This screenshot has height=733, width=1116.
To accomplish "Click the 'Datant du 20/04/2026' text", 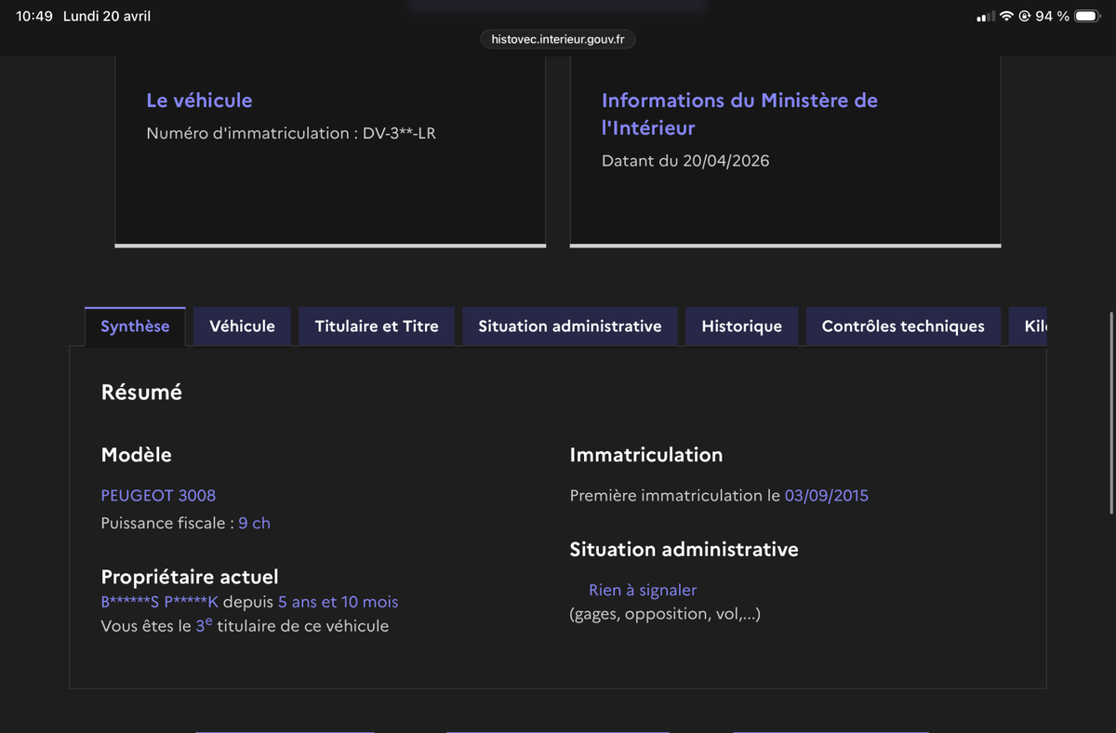I will tap(685, 161).
